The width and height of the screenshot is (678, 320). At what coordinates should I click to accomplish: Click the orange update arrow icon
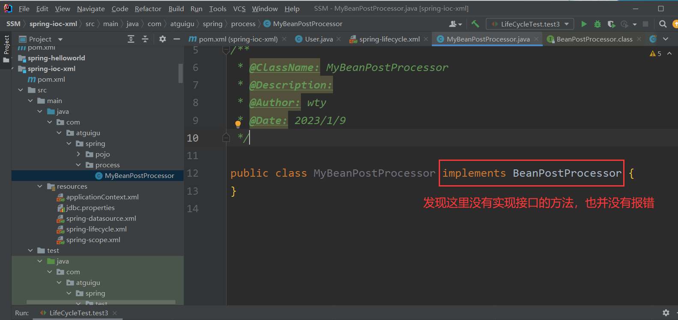click(x=675, y=24)
